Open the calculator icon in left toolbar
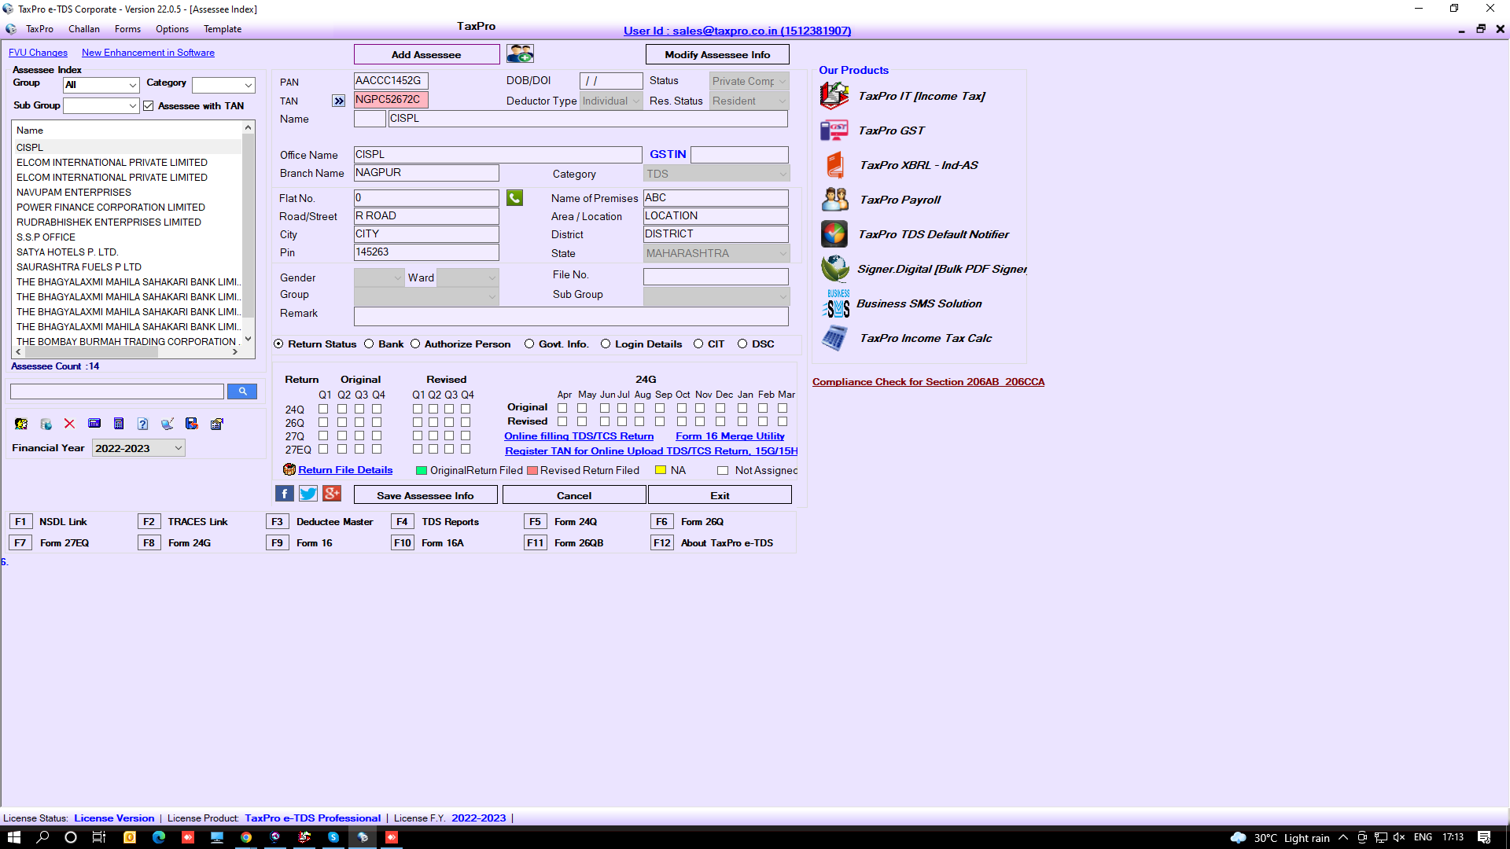Image resolution: width=1510 pixels, height=849 pixels. (119, 424)
